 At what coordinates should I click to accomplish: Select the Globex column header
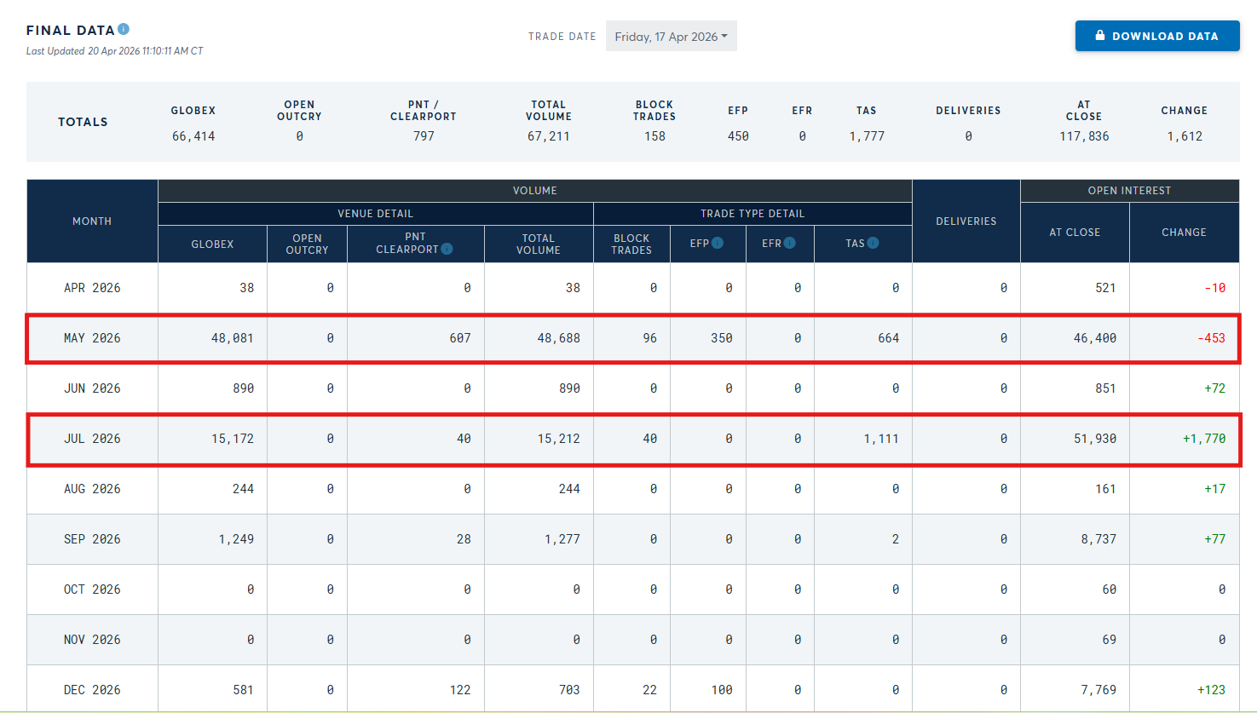tap(212, 244)
